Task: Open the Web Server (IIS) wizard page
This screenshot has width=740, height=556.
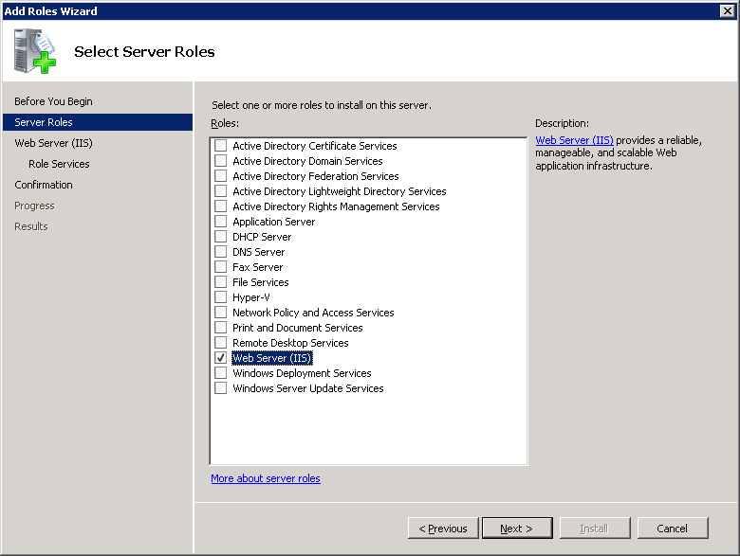Action: (x=53, y=143)
